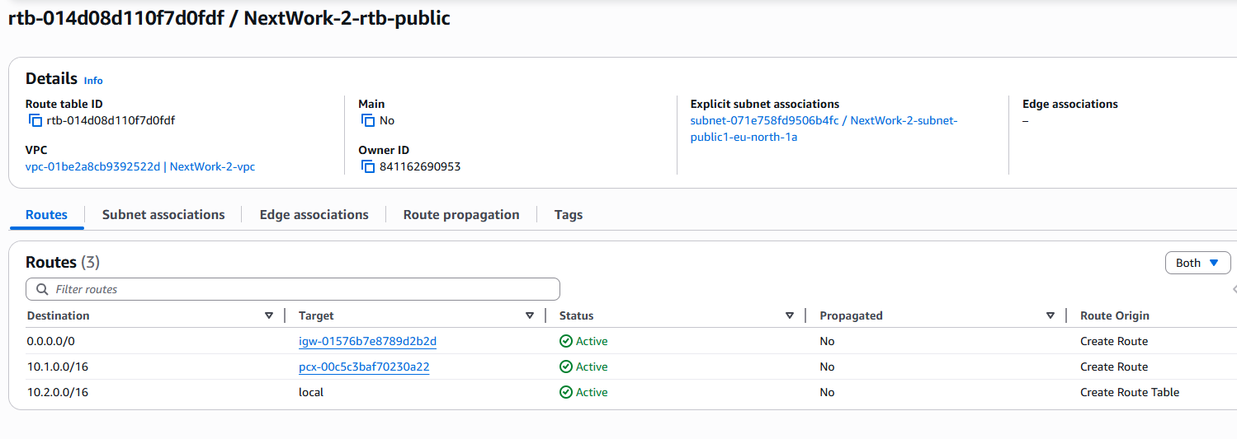The height and width of the screenshot is (439, 1237).
Task: Copy the Owner ID number
Action: (368, 167)
